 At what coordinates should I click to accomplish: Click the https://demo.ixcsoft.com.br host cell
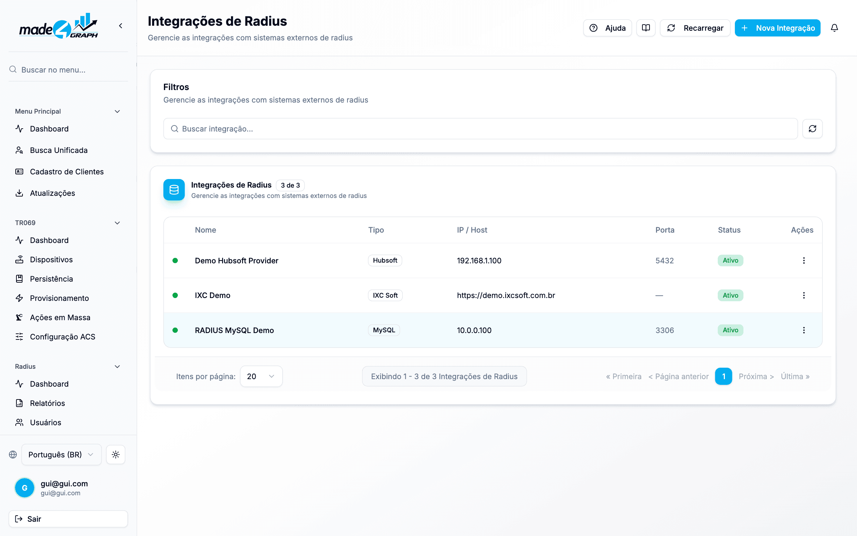click(x=506, y=295)
